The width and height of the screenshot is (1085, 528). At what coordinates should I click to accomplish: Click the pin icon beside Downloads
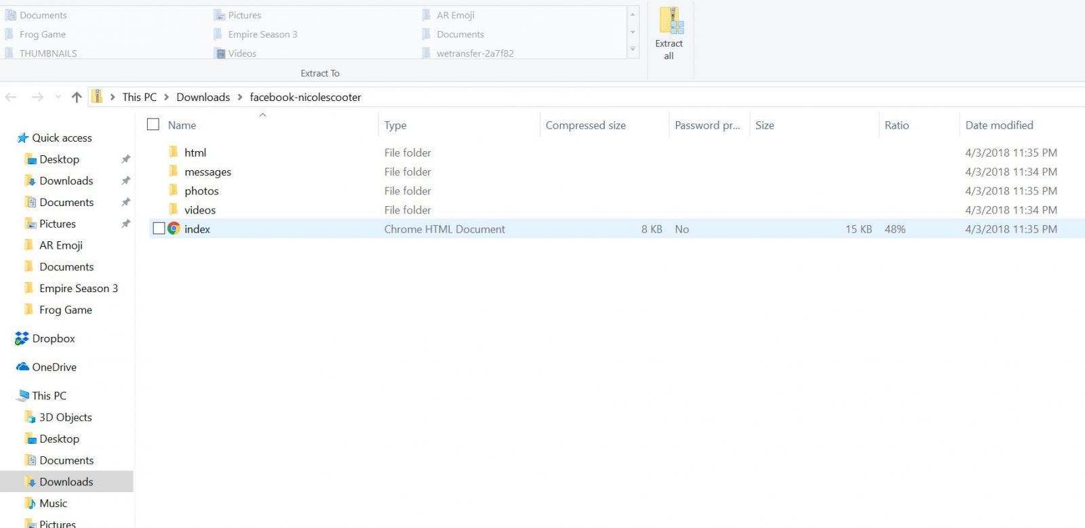125,181
